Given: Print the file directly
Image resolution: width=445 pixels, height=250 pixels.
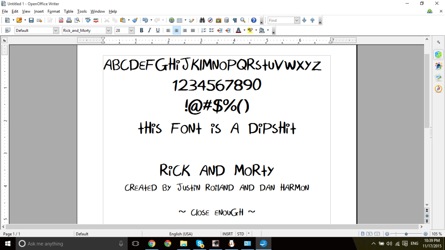Looking at the screenshot, I should pos(69,20).
